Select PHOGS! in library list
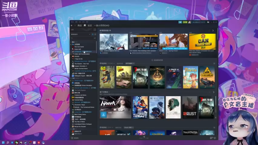 77,56
